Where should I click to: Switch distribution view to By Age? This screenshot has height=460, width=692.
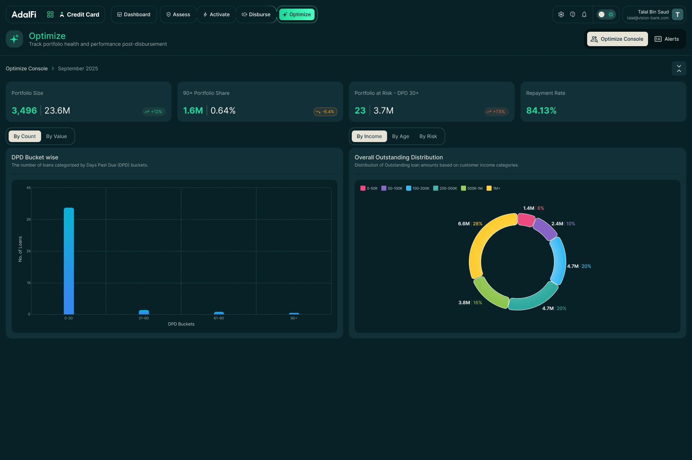coord(400,136)
